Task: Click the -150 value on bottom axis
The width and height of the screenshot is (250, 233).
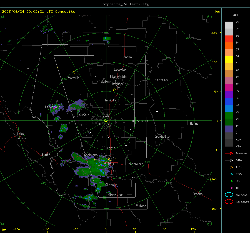Action: [16, 229]
